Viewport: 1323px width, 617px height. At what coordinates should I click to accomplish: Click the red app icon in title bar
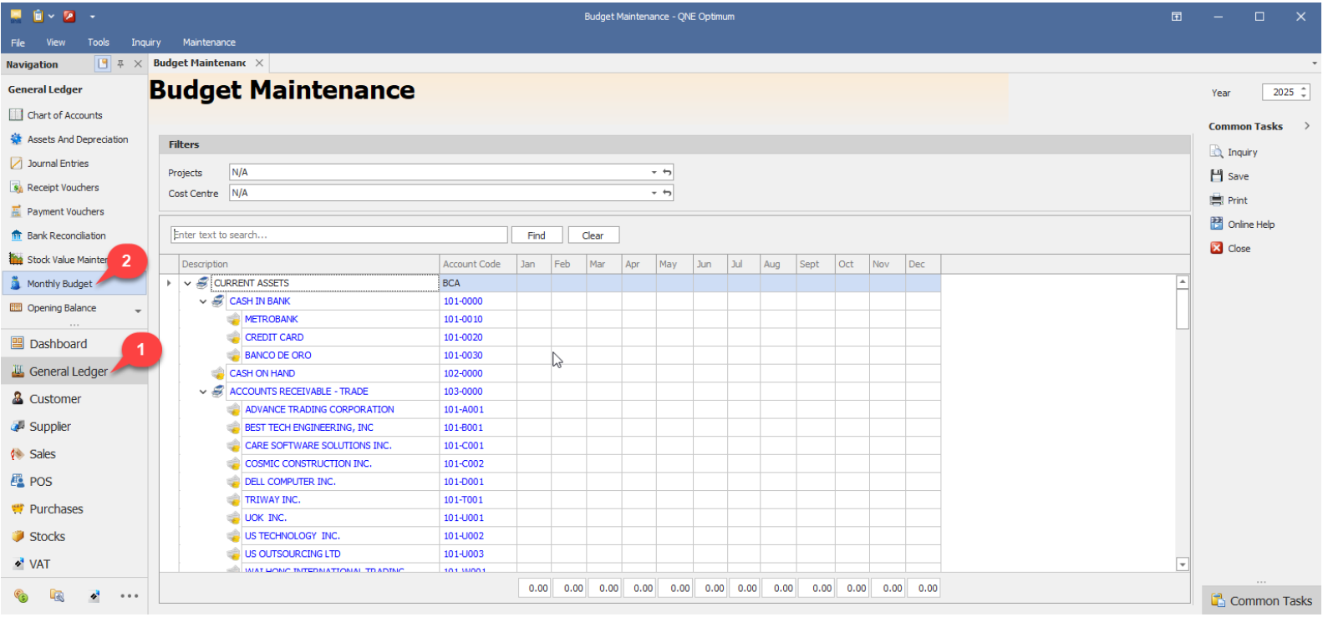(69, 16)
